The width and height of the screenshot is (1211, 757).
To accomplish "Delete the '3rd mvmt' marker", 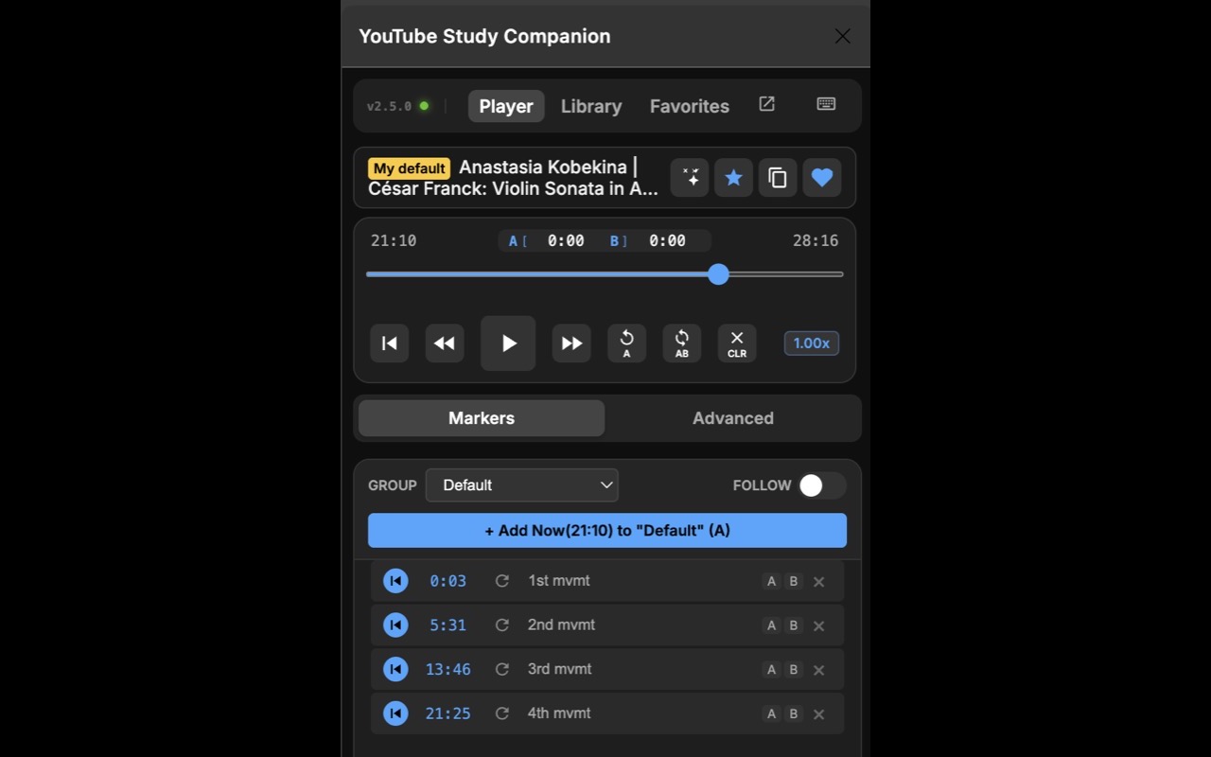I will click(x=818, y=669).
